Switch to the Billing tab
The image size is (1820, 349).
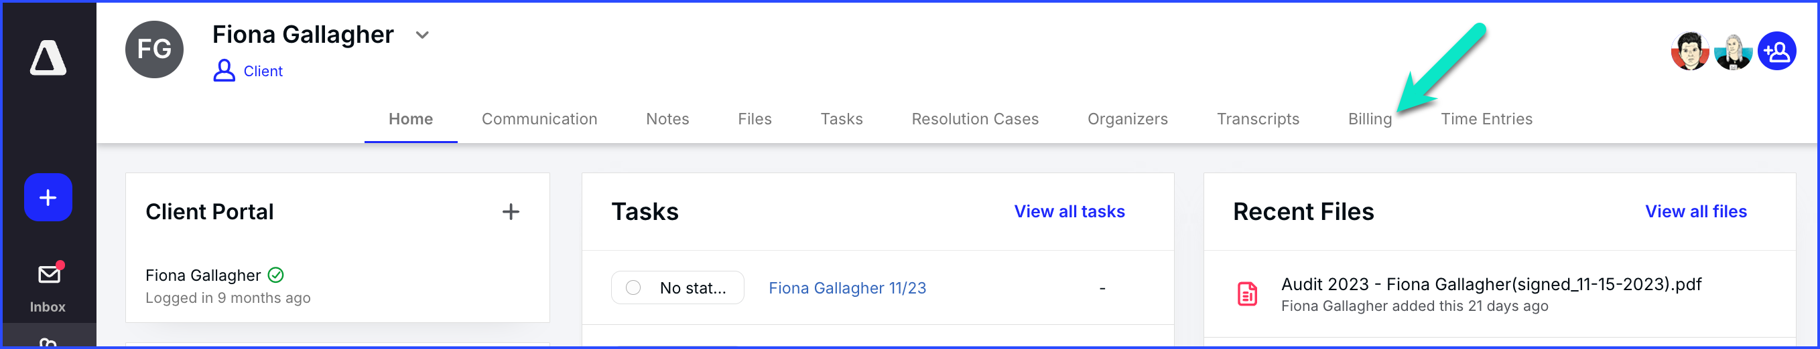(x=1370, y=119)
